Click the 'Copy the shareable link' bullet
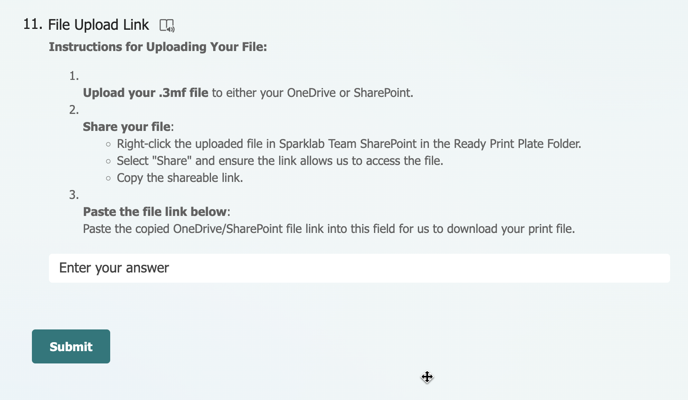688x400 pixels. (x=180, y=178)
